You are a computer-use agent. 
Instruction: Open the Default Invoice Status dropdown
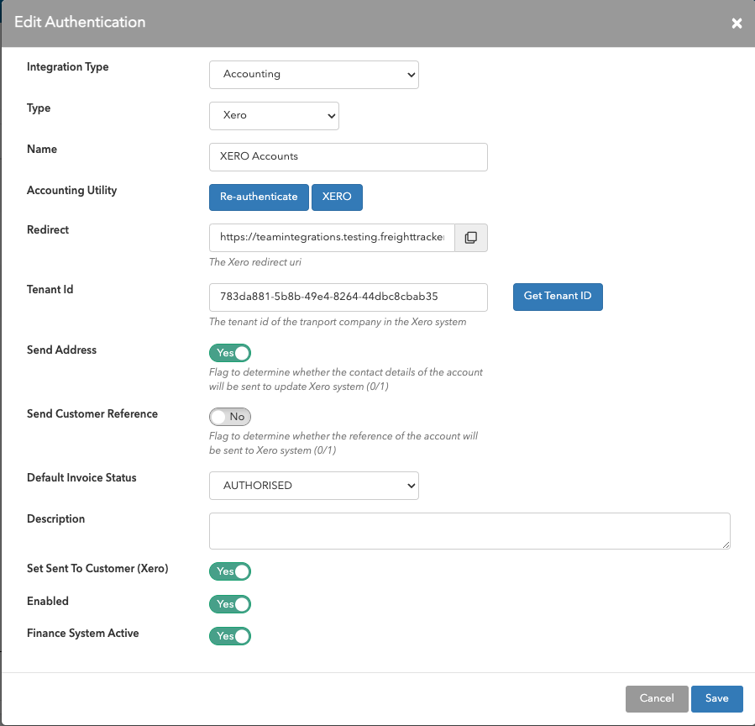(314, 486)
